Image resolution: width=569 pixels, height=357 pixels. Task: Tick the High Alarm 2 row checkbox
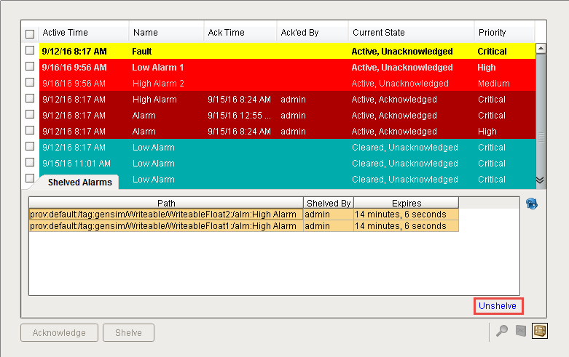coord(30,83)
